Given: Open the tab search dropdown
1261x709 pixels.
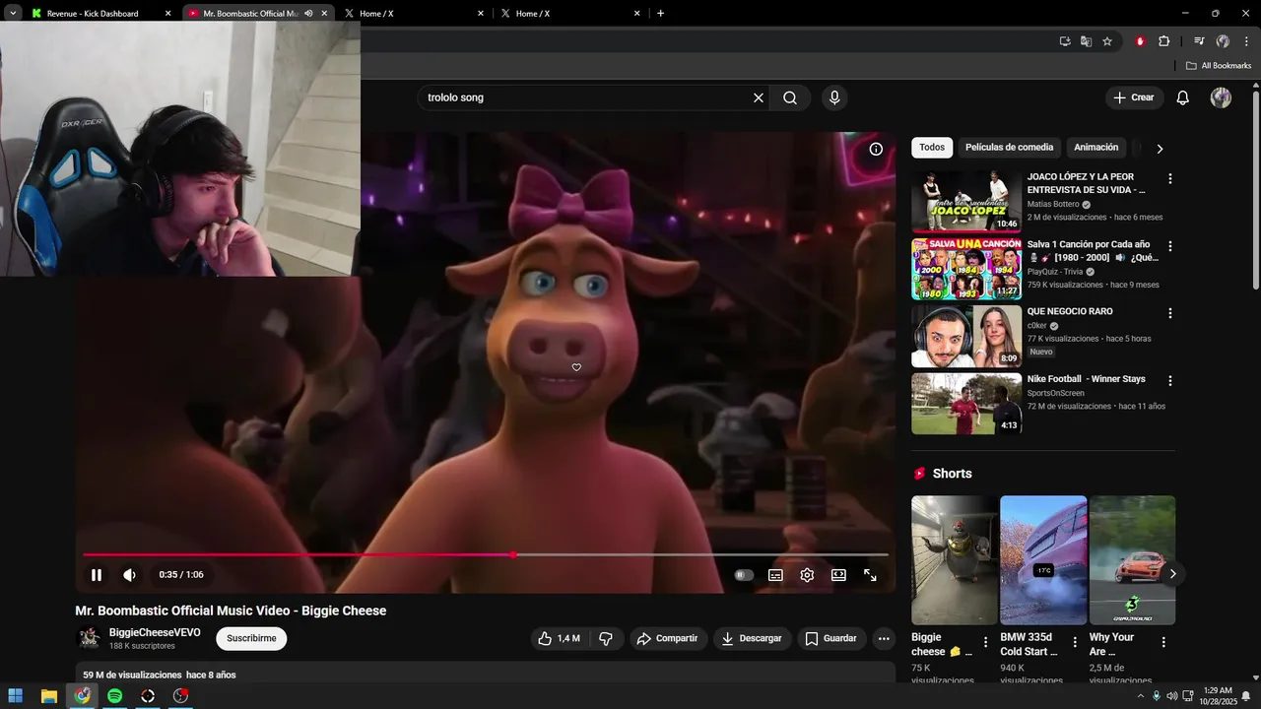Looking at the screenshot, I should tap(13, 14).
